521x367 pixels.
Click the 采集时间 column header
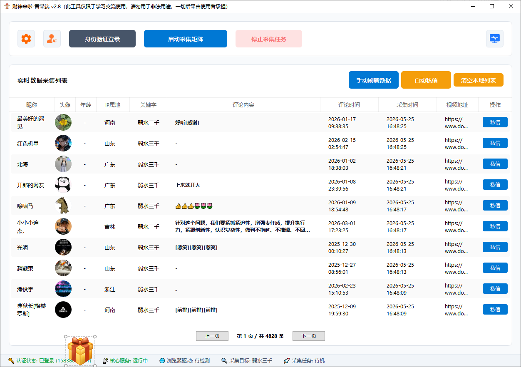click(x=407, y=105)
